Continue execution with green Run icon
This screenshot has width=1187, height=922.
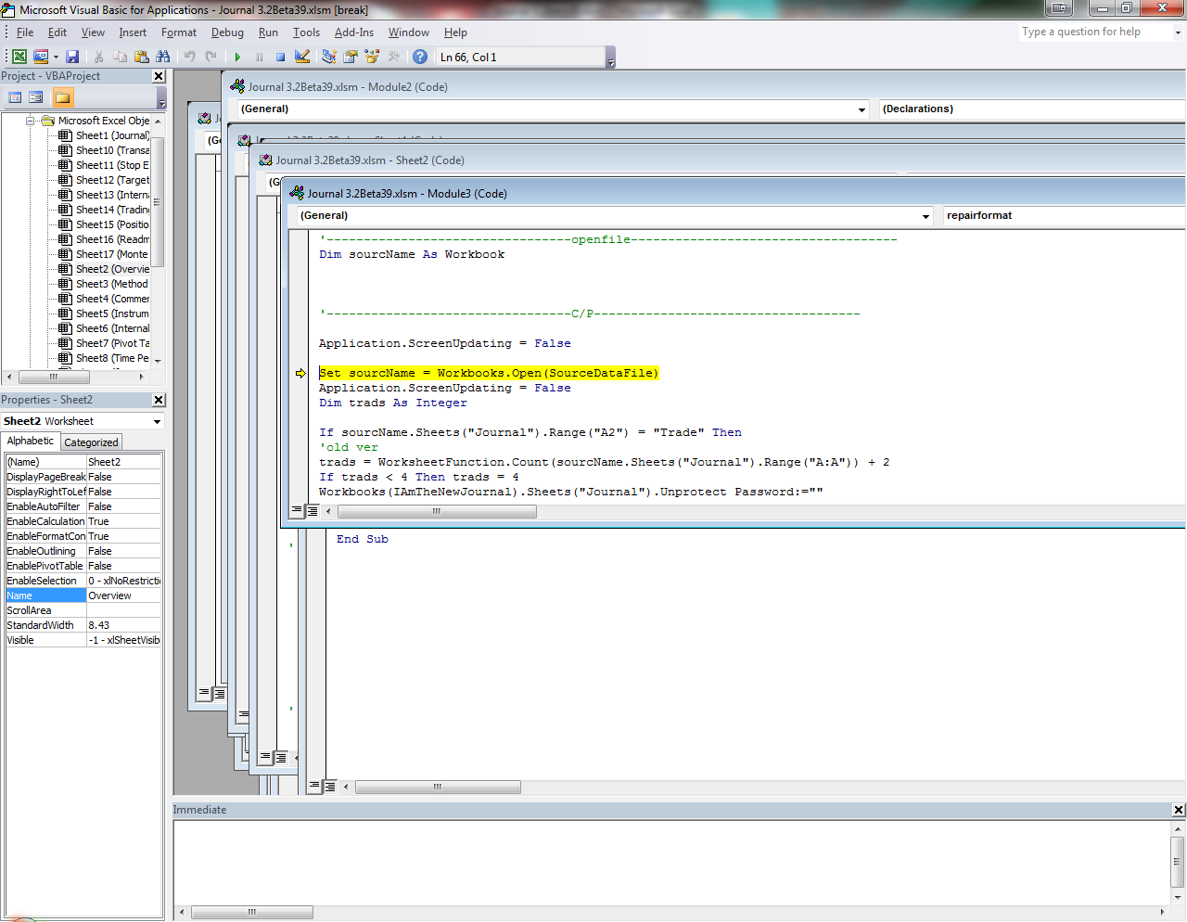[x=237, y=57]
